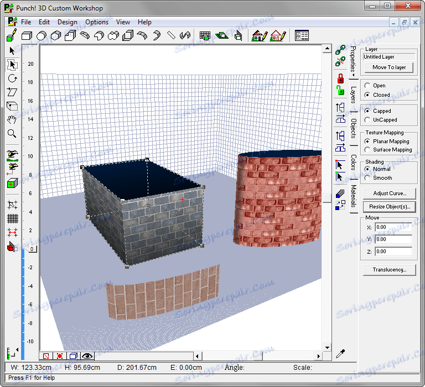425x387 pixels.
Task: Click the grid display icon in left toolbar
Action: click(12, 219)
